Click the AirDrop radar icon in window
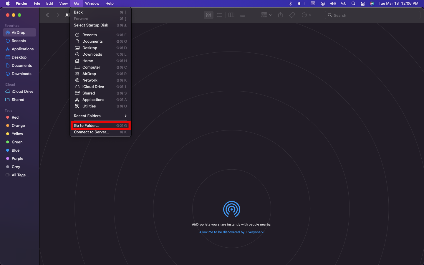Viewport: 424px width, 265px height. (232, 209)
